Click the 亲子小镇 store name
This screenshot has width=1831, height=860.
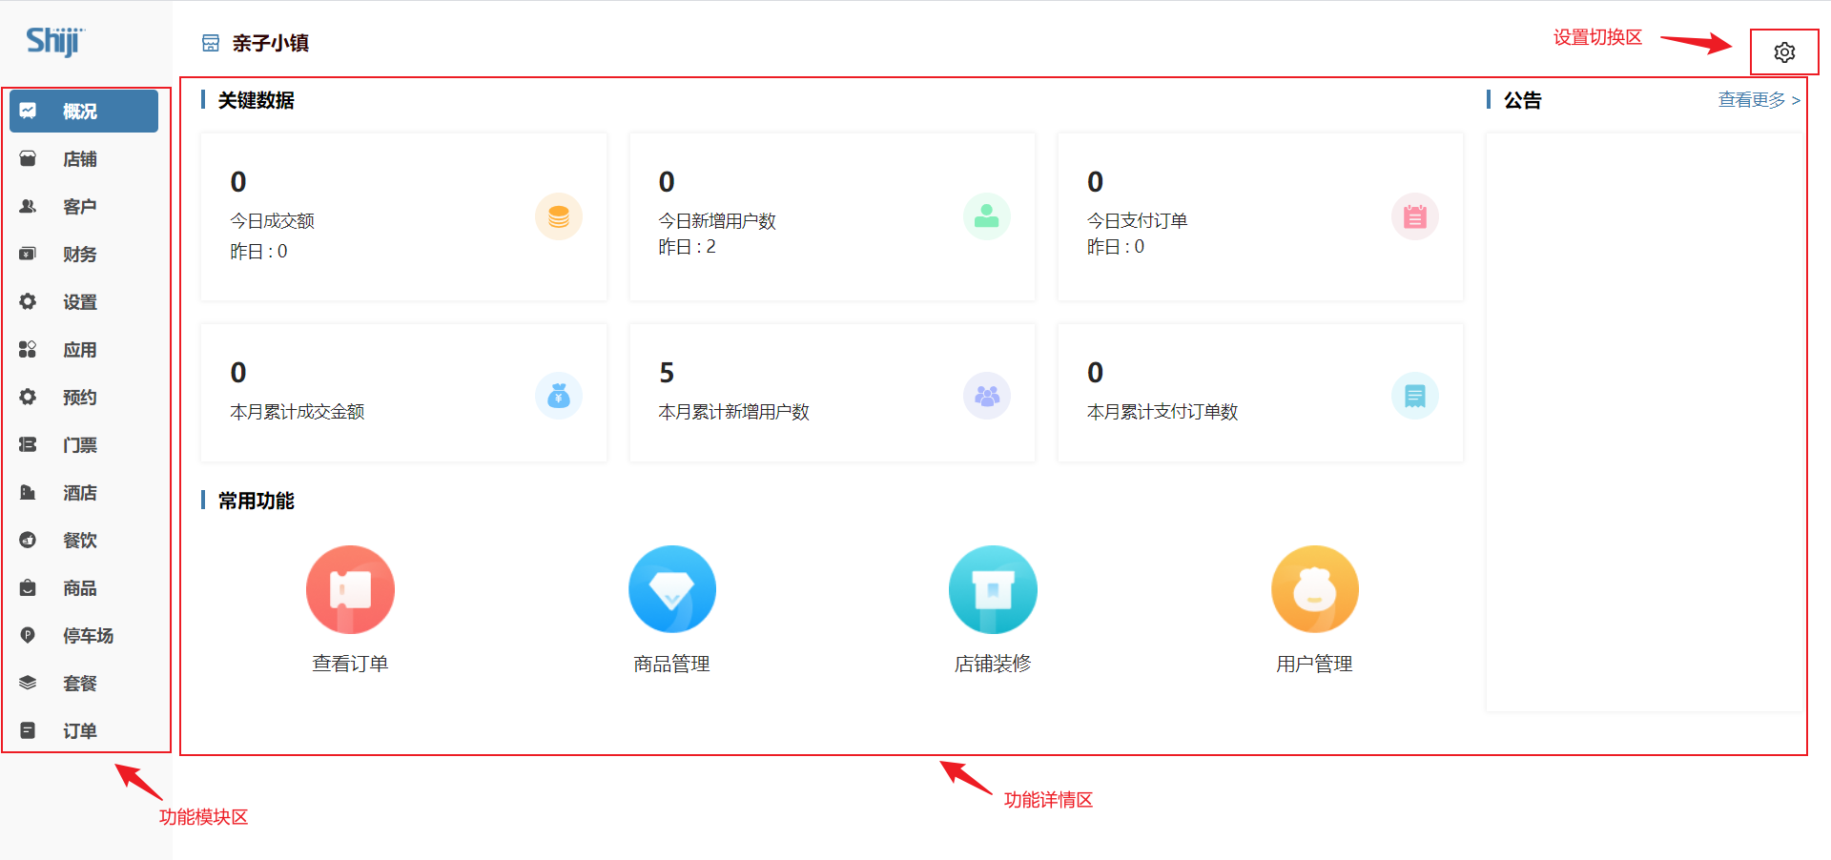point(271,43)
